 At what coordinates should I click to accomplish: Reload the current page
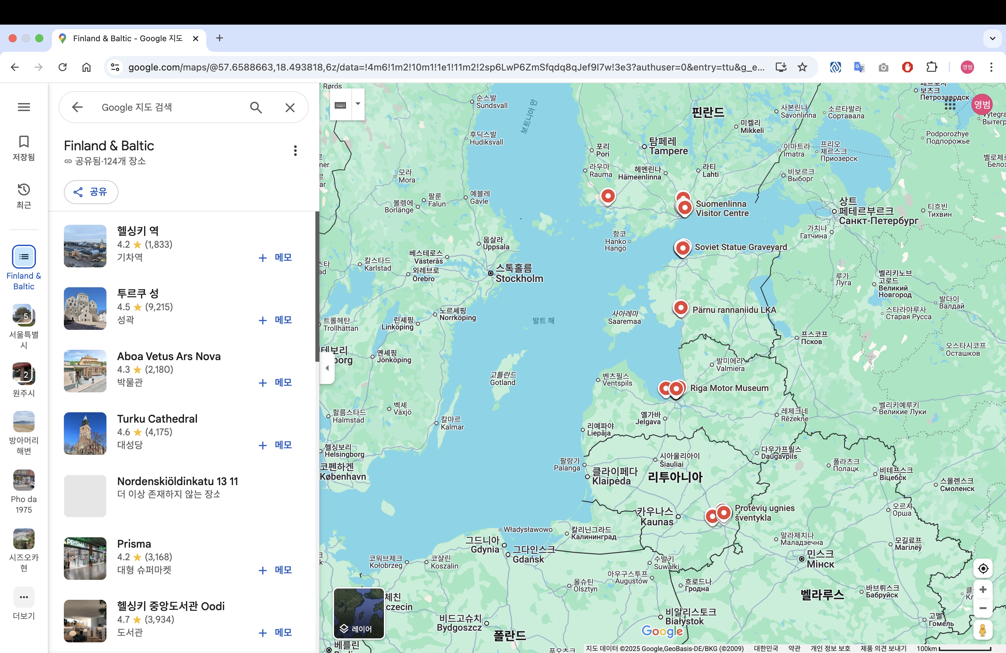[x=63, y=67]
